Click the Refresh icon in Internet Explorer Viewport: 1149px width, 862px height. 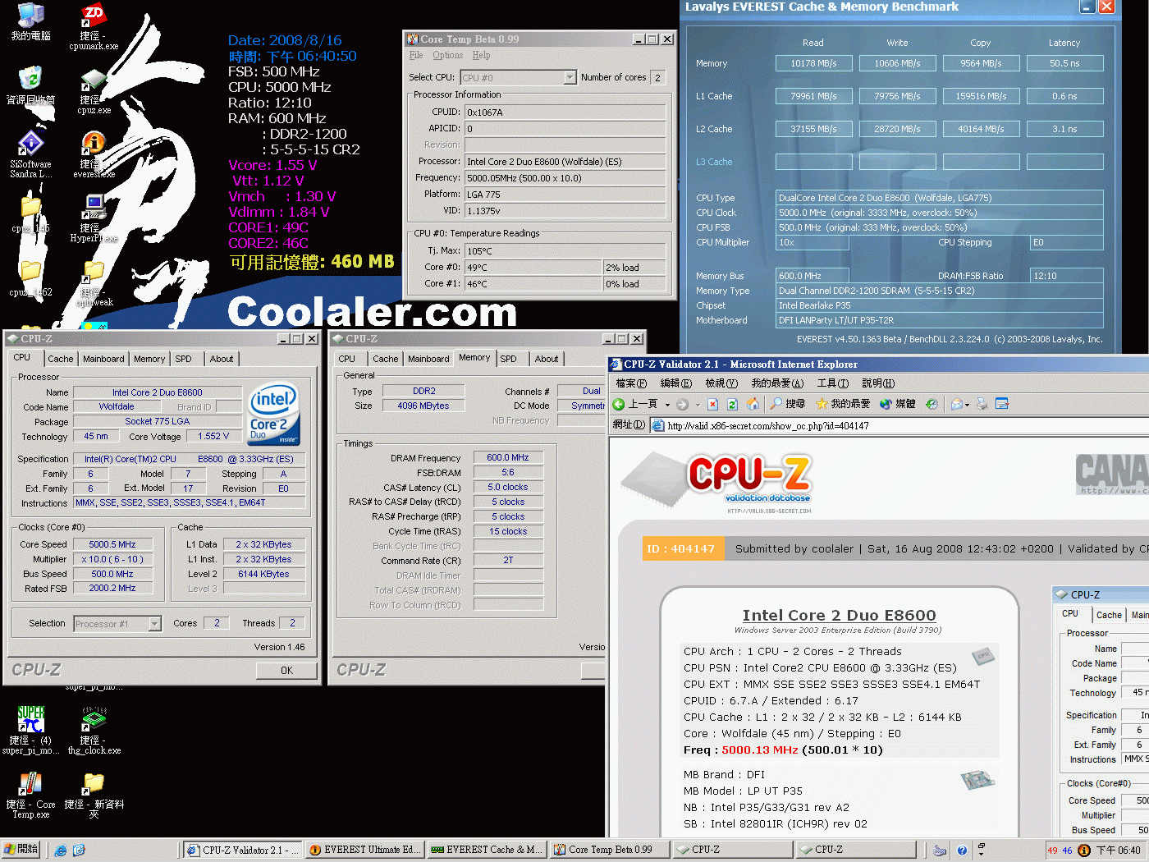(732, 404)
